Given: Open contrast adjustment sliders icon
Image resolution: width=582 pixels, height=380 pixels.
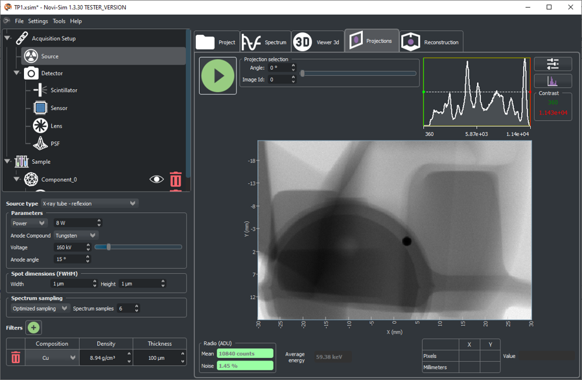Looking at the screenshot, I should click(x=552, y=63).
